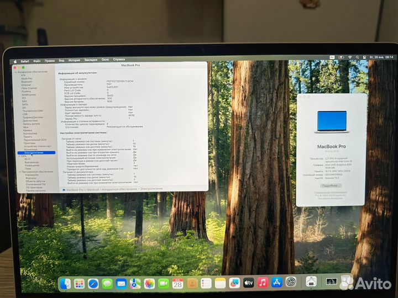The height and width of the screenshot is (298, 398).
Task: Open Calendar showing 28 in Dock
Action: [x=177, y=284]
